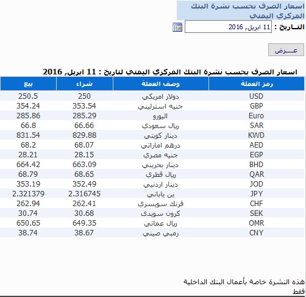Click the جنيه مصري description cell
Viewport: 306px width, 297px height.
(160, 155)
